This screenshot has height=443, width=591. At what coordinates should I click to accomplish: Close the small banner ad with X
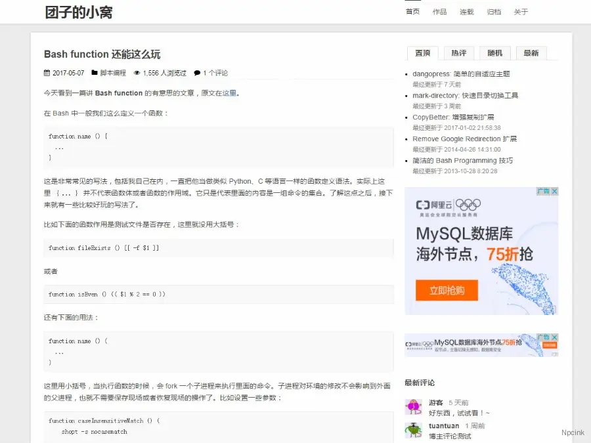554,337
